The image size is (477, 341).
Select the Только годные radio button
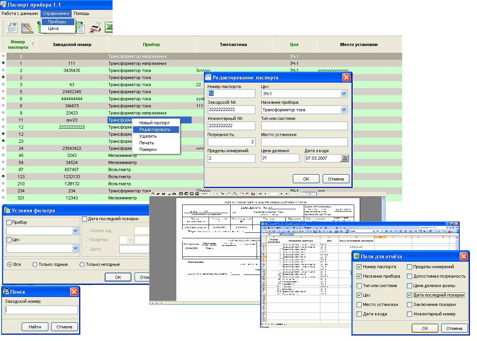pyautogui.click(x=35, y=265)
